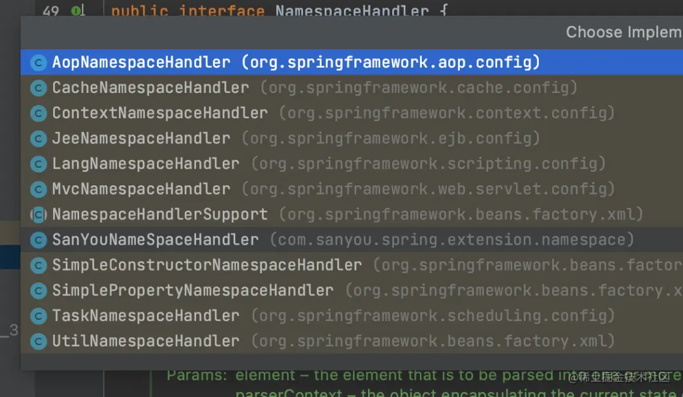Viewport: 683px width, 397px height.
Task: Click class icon beside LangNamespaceHandler
Action: [x=39, y=164]
